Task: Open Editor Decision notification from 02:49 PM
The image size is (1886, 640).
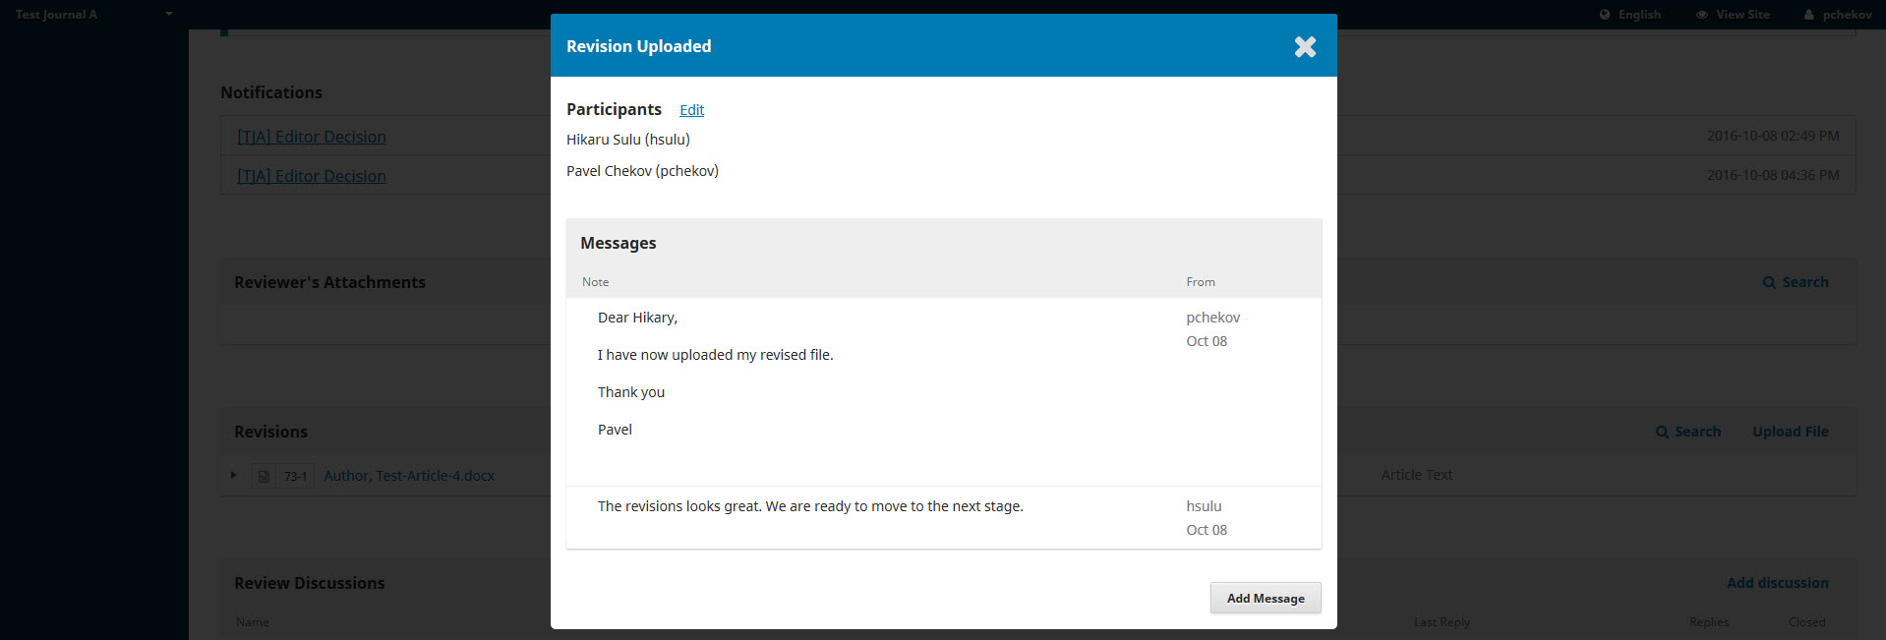Action: (x=312, y=137)
